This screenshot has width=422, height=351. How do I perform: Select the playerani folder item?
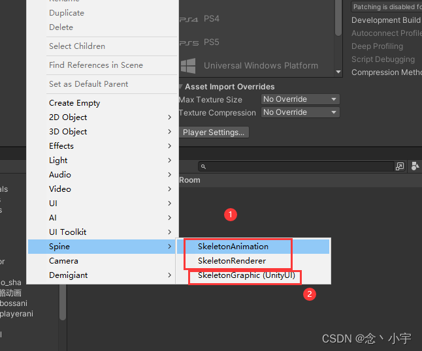[x=16, y=314]
